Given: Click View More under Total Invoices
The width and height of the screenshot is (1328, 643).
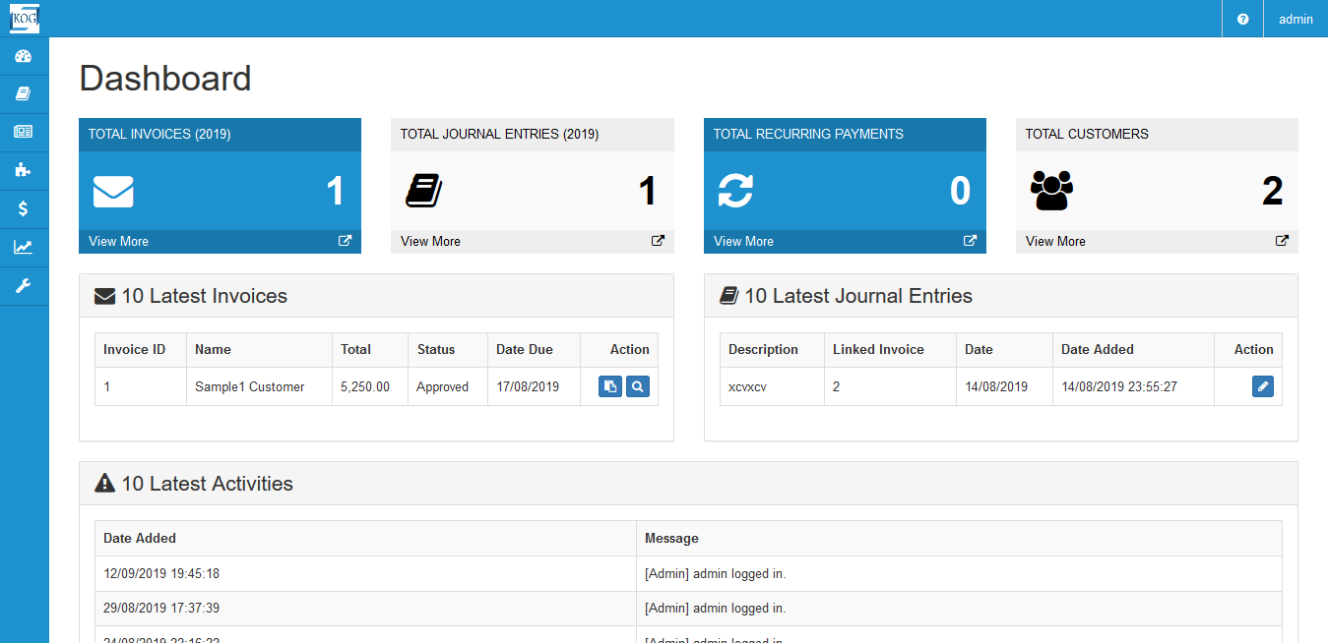Looking at the screenshot, I should (119, 241).
